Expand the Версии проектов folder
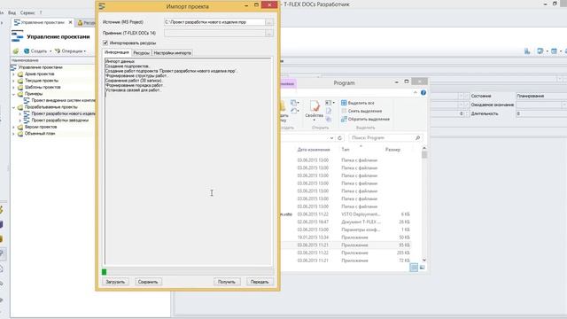Screen dimensions: 567x319 tap(14, 128)
